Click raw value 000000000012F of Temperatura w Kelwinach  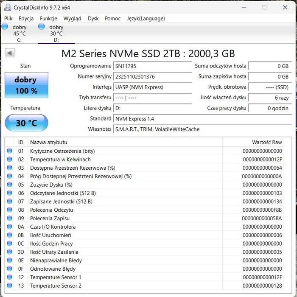point(262,160)
